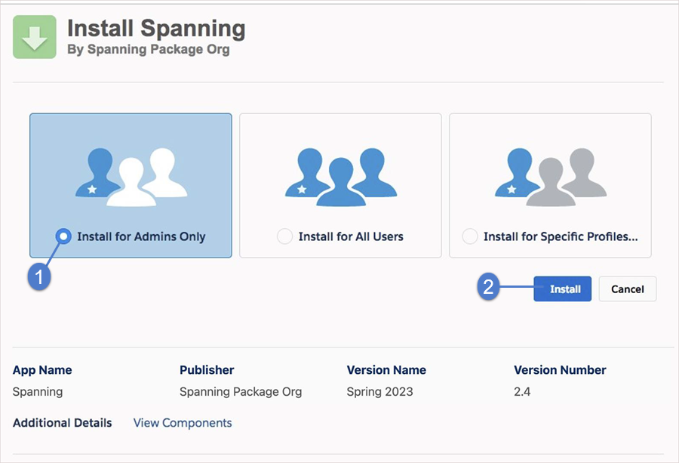Viewport: 679px width, 463px height.
Task: Click the numbered callout marker 2
Action: pyautogui.click(x=488, y=288)
